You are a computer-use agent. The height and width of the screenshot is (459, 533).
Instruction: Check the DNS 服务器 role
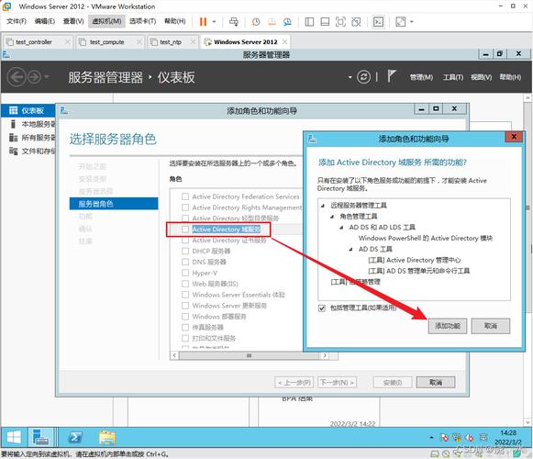185,262
